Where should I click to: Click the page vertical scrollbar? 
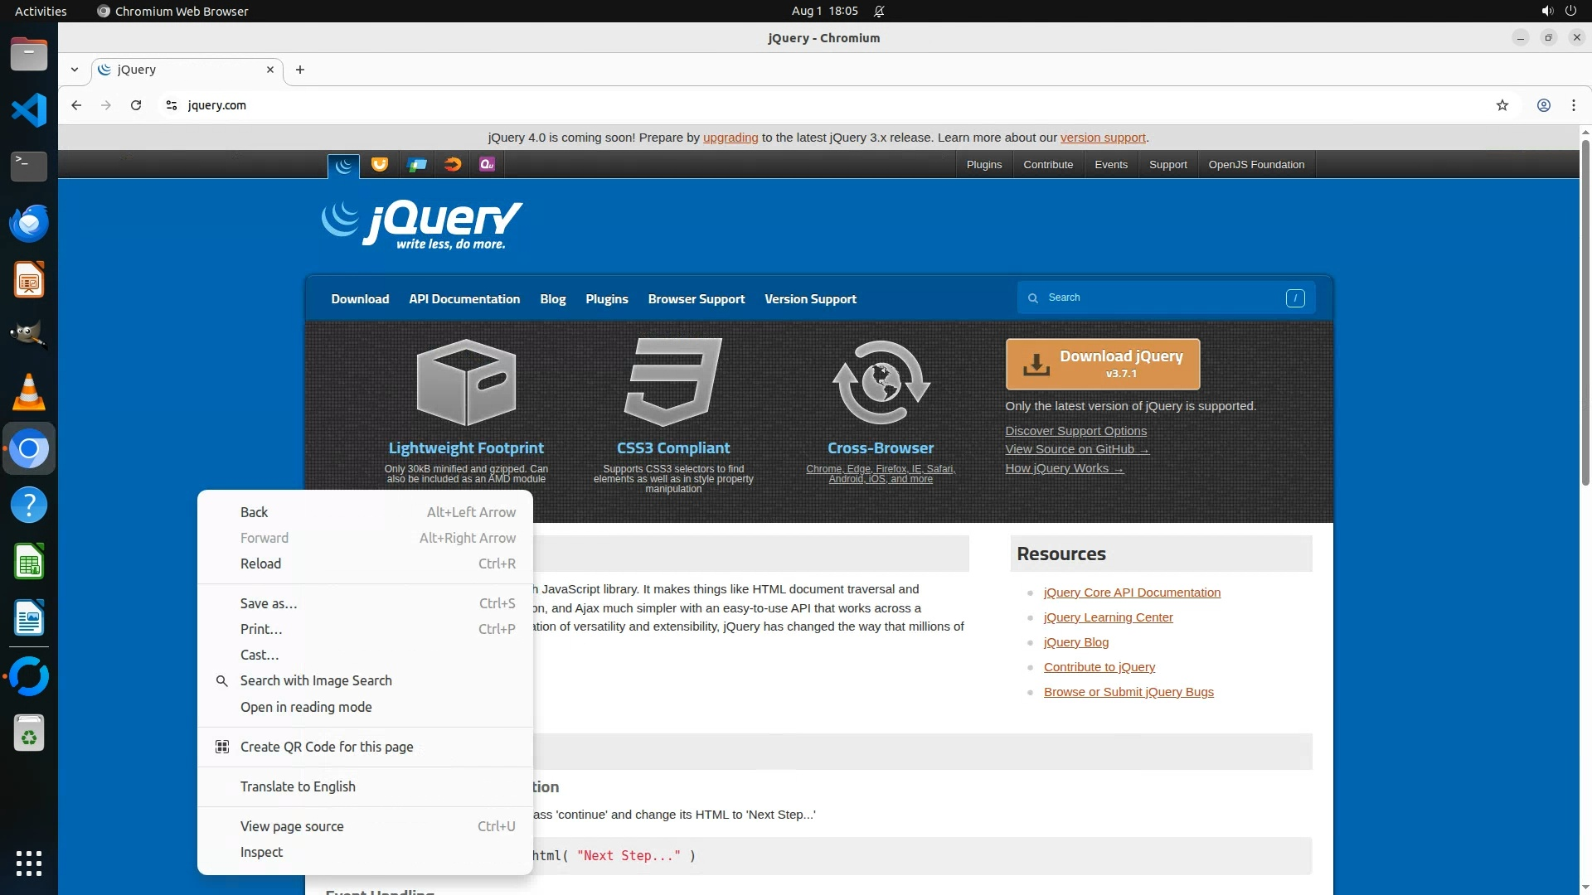(x=1585, y=315)
